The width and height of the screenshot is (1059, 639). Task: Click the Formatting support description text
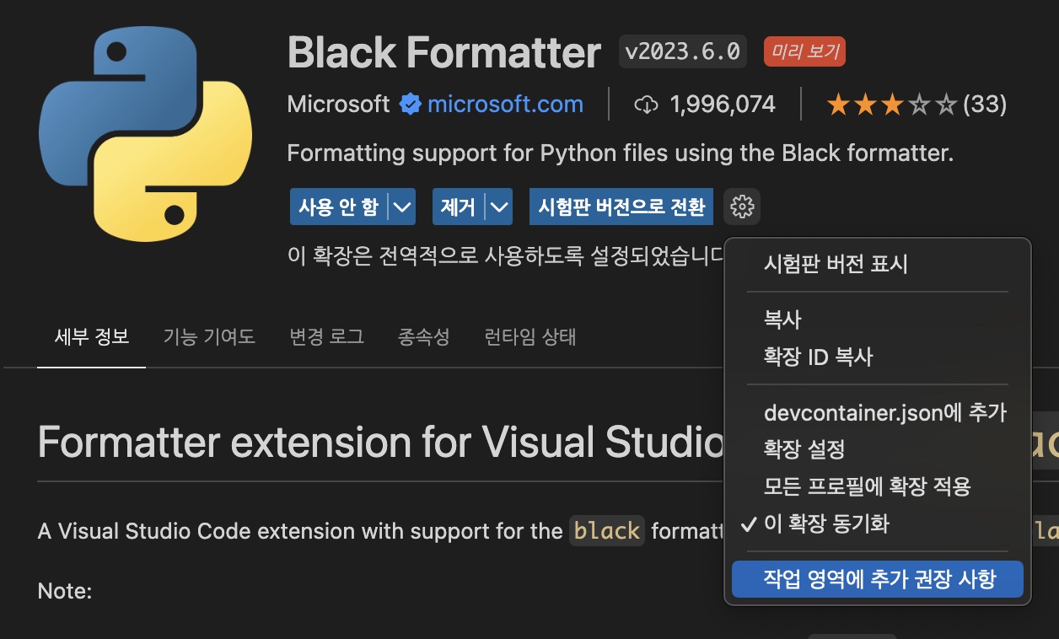tap(620, 154)
